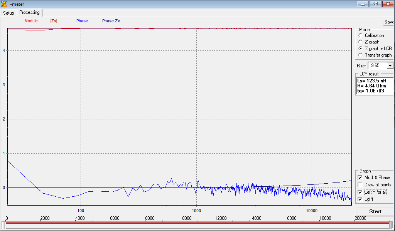Close the Z-meter window

pyautogui.click(x=388, y=4)
